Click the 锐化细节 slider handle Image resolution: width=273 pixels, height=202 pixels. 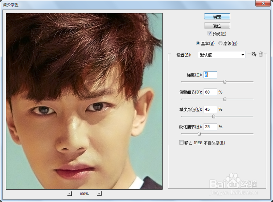click(199, 134)
